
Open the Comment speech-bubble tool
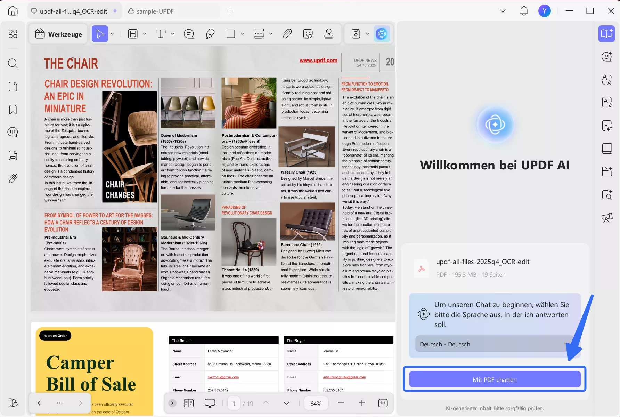coord(189,33)
